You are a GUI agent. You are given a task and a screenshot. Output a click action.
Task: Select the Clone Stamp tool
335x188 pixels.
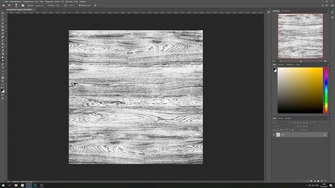click(3, 44)
